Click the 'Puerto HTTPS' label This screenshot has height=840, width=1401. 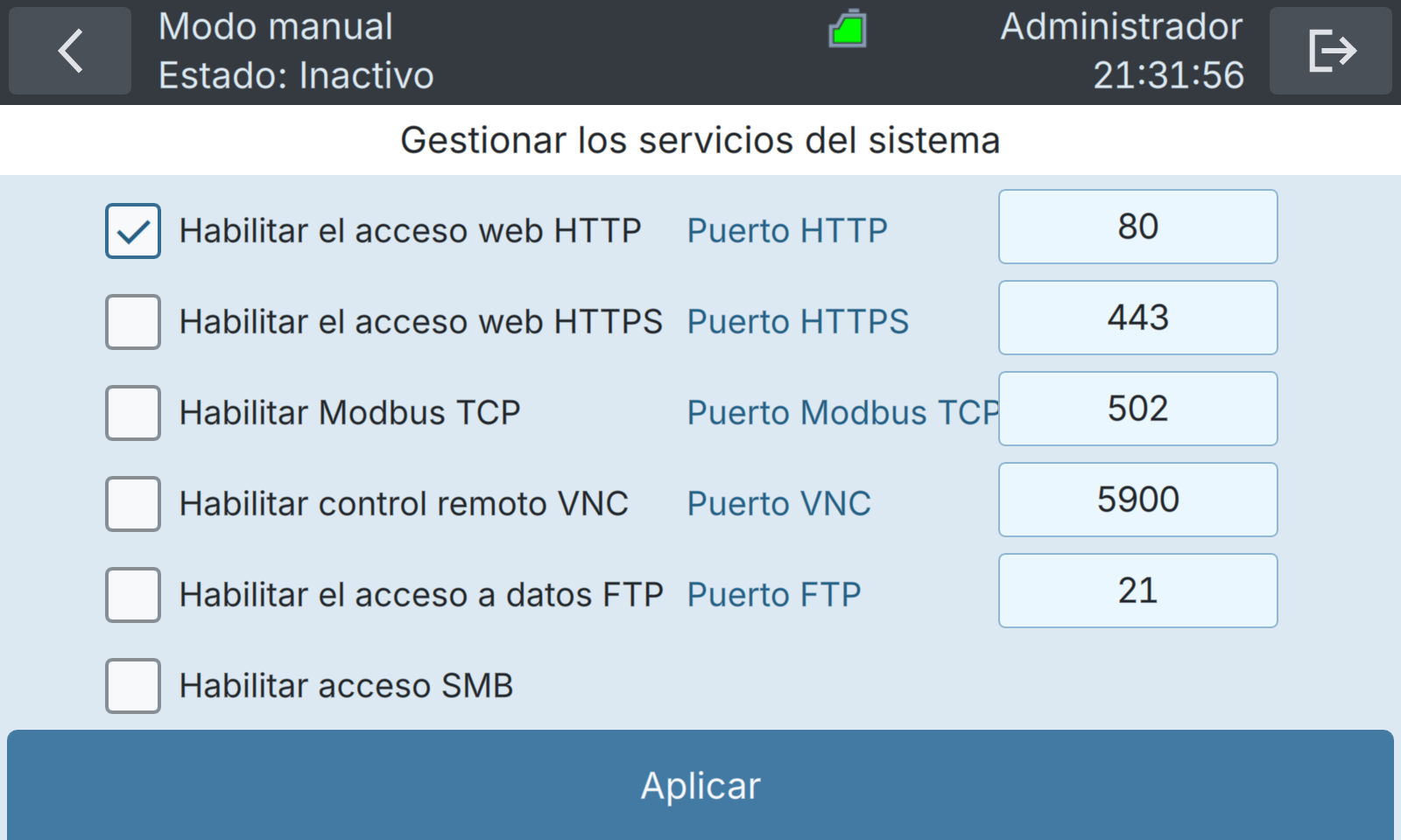tap(798, 322)
